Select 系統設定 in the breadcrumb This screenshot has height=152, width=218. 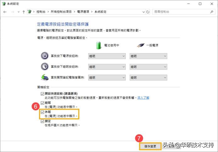click(x=100, y=12)
